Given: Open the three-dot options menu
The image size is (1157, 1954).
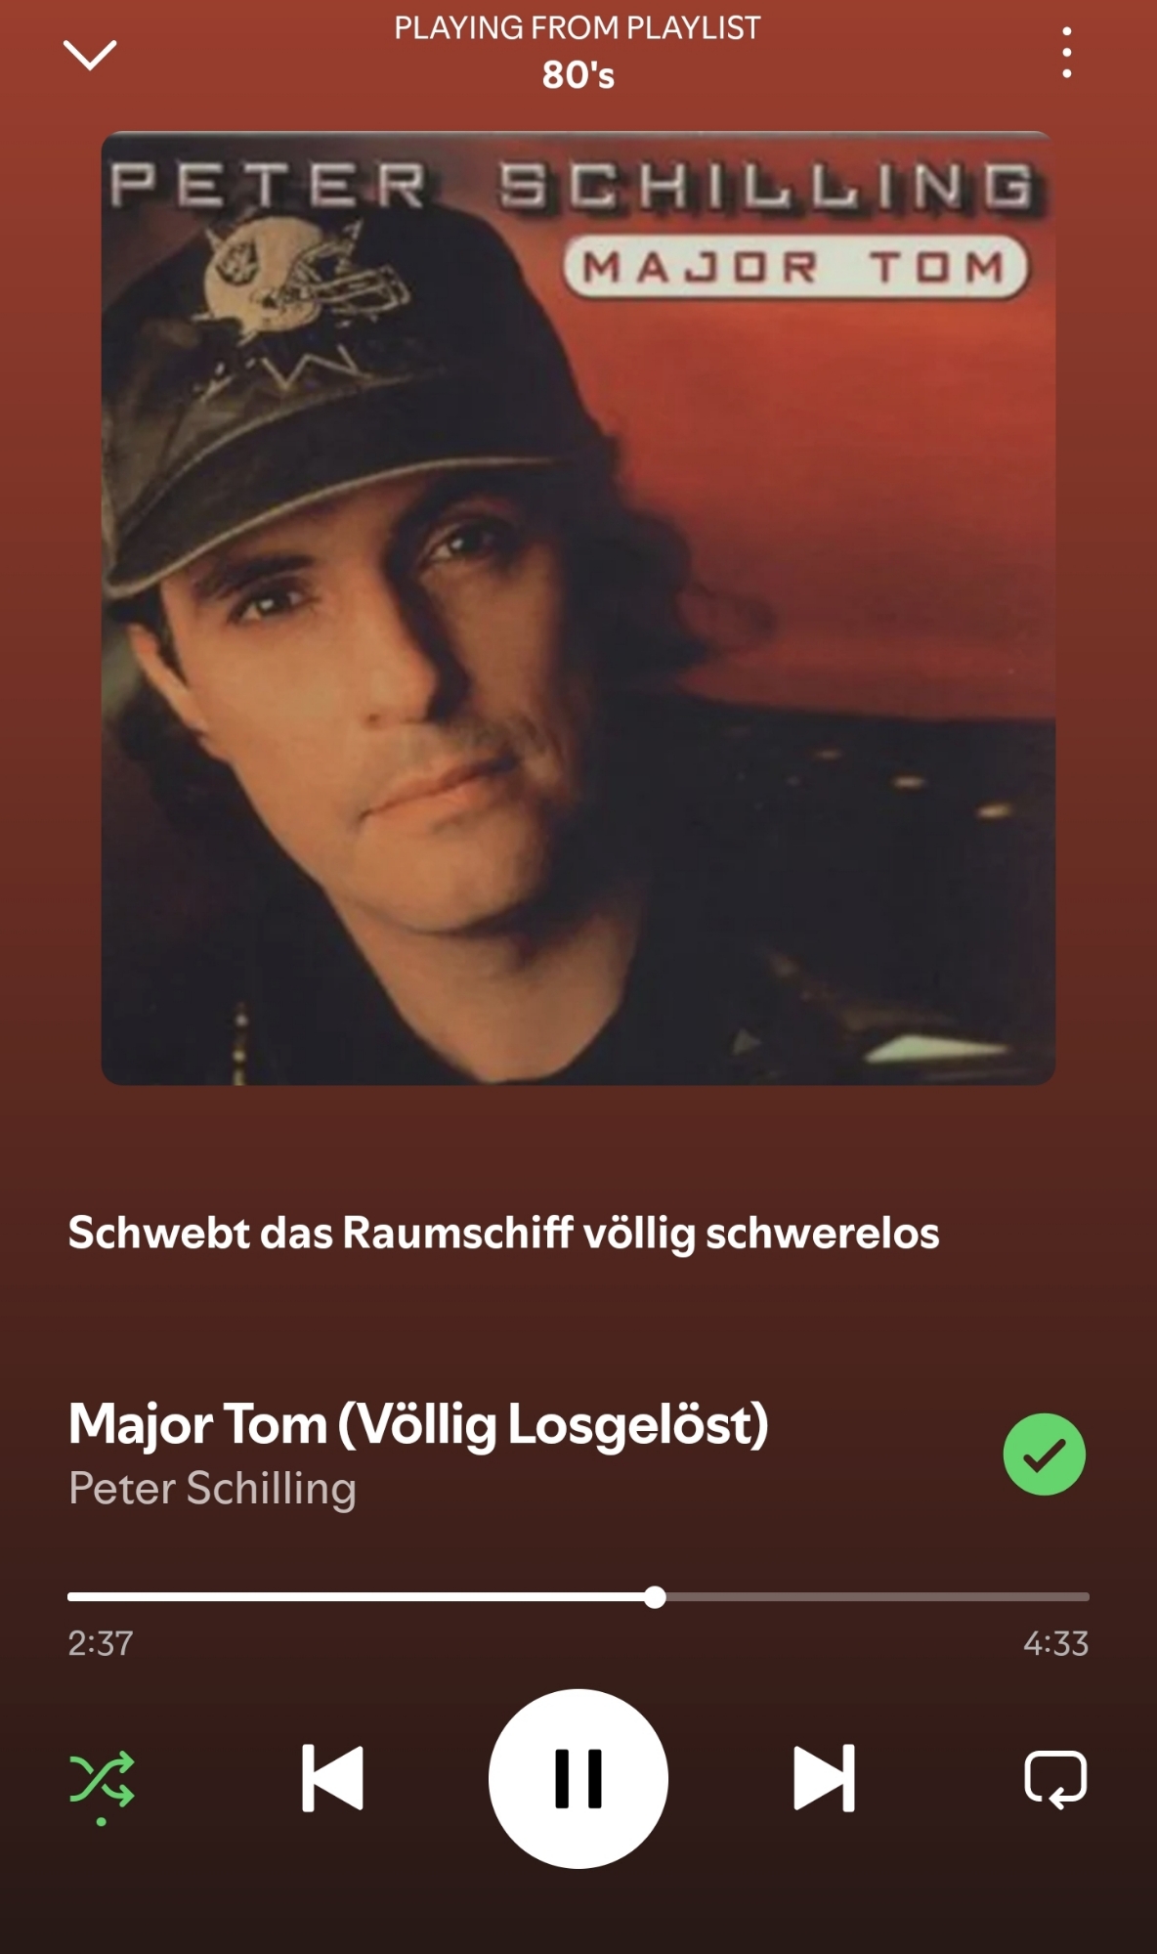Looking at the screenshot, I should click(1066, 53).
